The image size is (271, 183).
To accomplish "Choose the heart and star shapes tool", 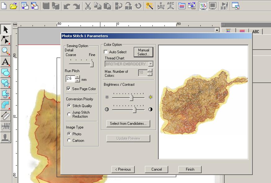I will point(5,83).
